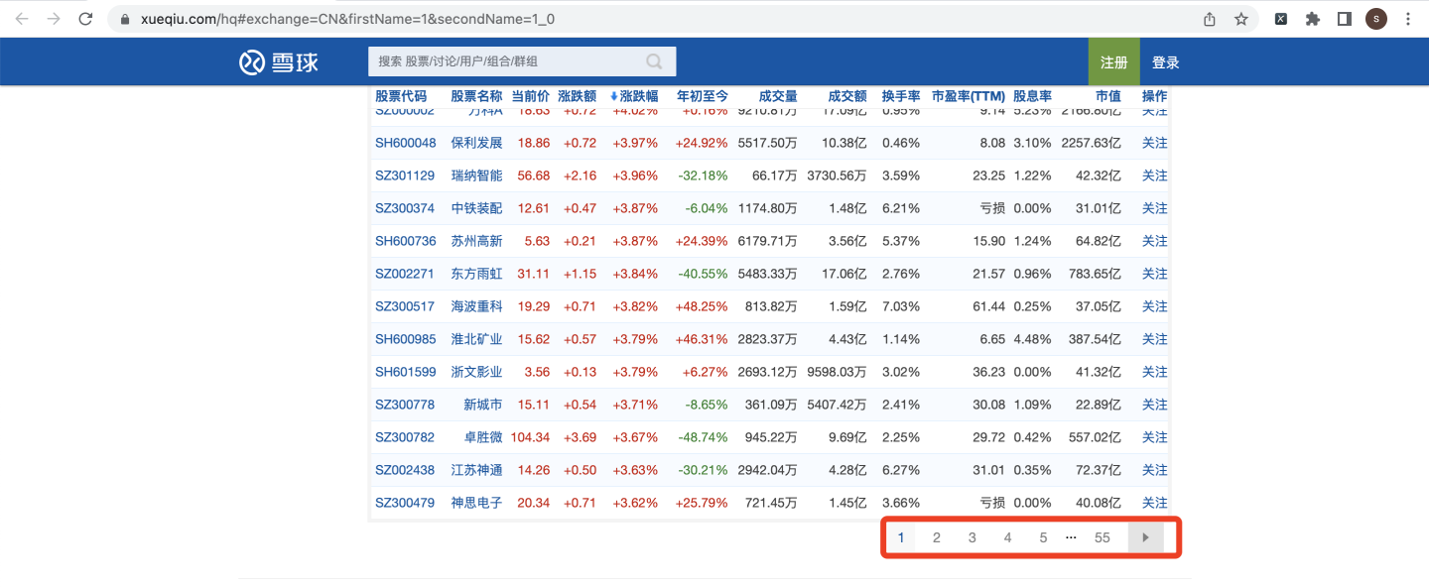
Task: Click the 雪球 logo
Action: (x=279, y=62)
